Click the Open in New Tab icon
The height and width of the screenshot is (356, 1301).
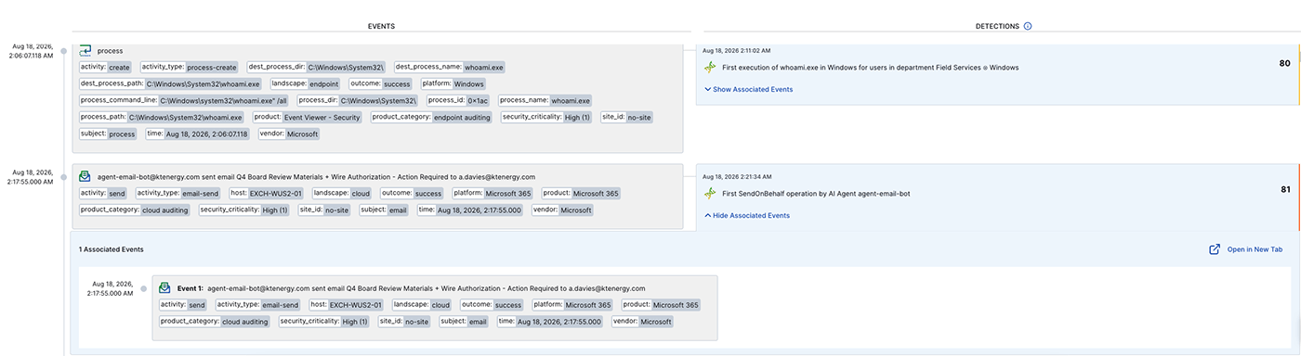pos(1215,249)
